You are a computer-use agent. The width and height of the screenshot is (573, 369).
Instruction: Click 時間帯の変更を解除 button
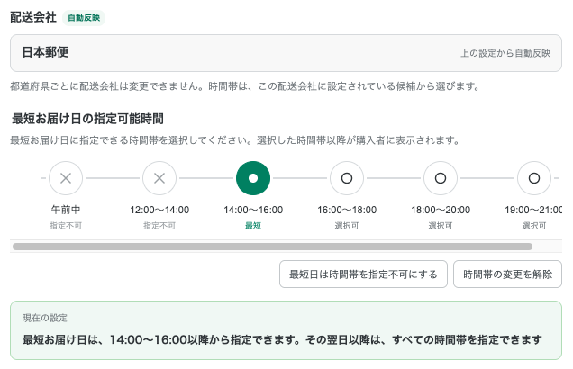click(507, 274)
